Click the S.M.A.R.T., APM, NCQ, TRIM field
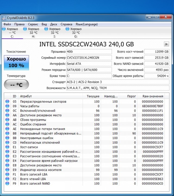The image size is (174, 196). pos(118,88)
